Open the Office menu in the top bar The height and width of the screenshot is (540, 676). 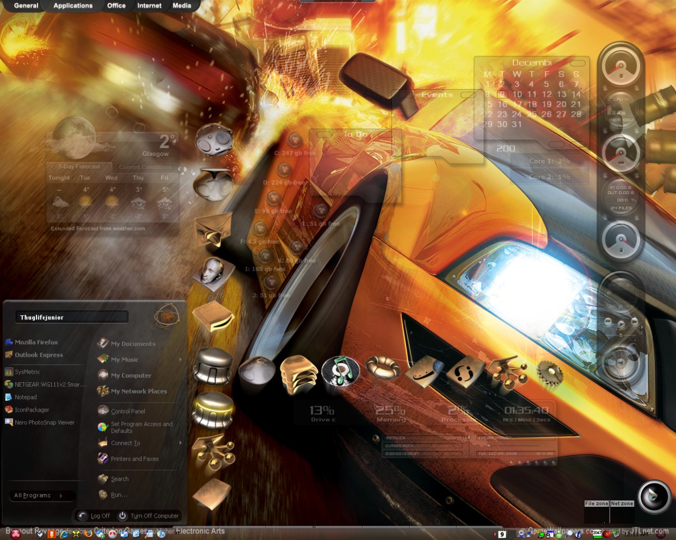click(116, 5)
